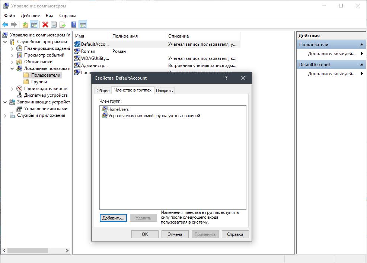Open Дополнительные действия under Пользователи
This screenshot has height=263, width=367.
[332, 54]
